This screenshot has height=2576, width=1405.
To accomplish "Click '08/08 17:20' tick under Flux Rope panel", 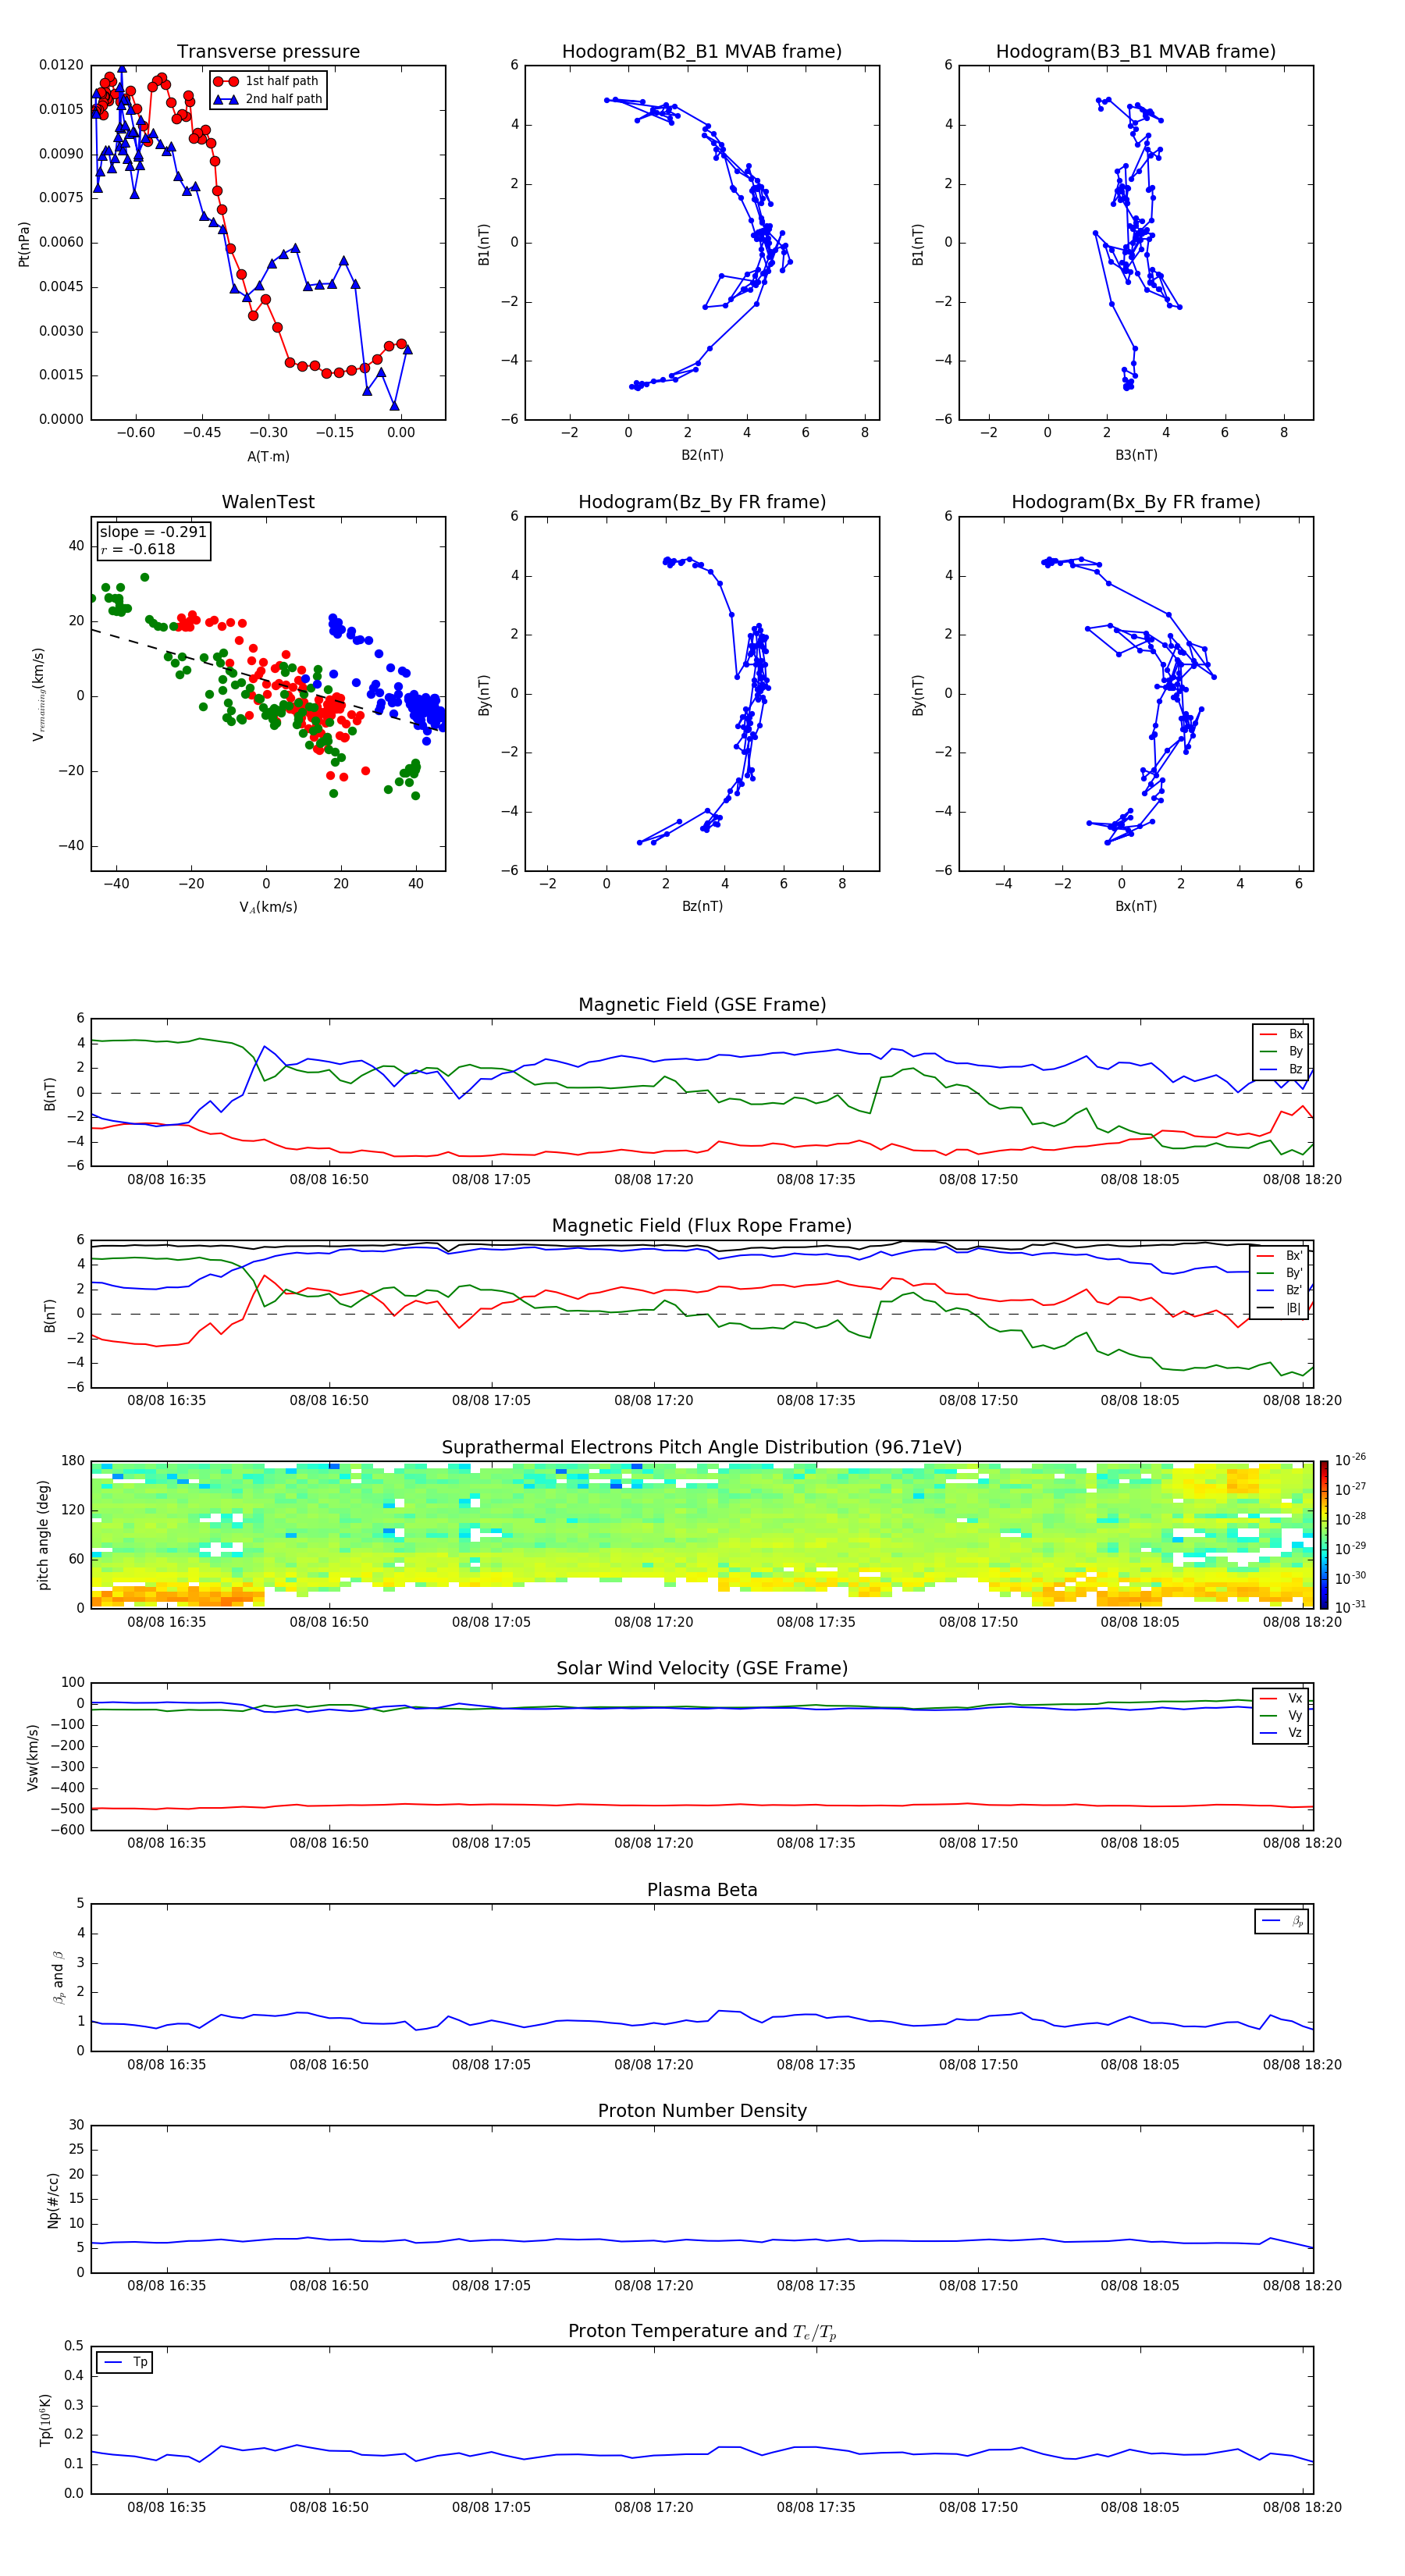I will (653, 1401).
